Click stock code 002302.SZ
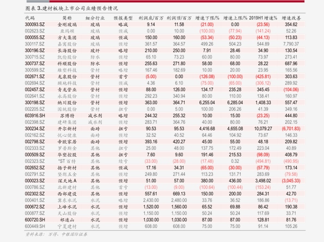Image resolution: width=324 pixels, height=242 pixels. 35,194
